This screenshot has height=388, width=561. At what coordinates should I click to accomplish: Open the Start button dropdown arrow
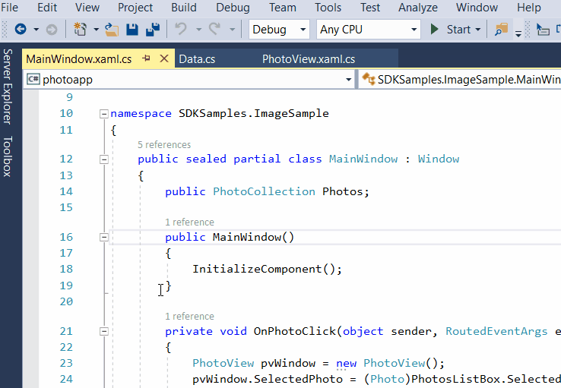point(478,30)
